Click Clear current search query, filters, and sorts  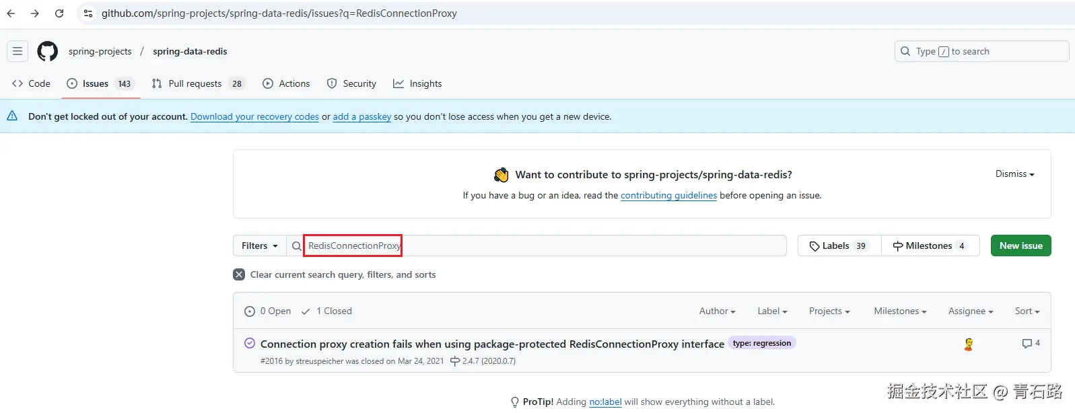point(335,274)
